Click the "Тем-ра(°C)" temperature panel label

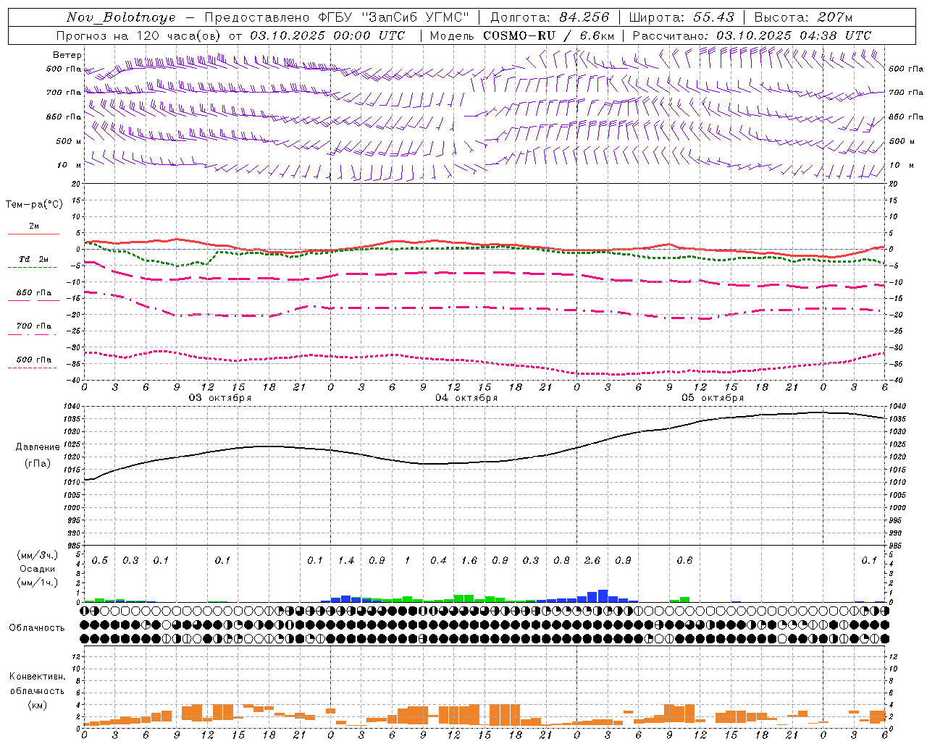(x=34, y=205)
